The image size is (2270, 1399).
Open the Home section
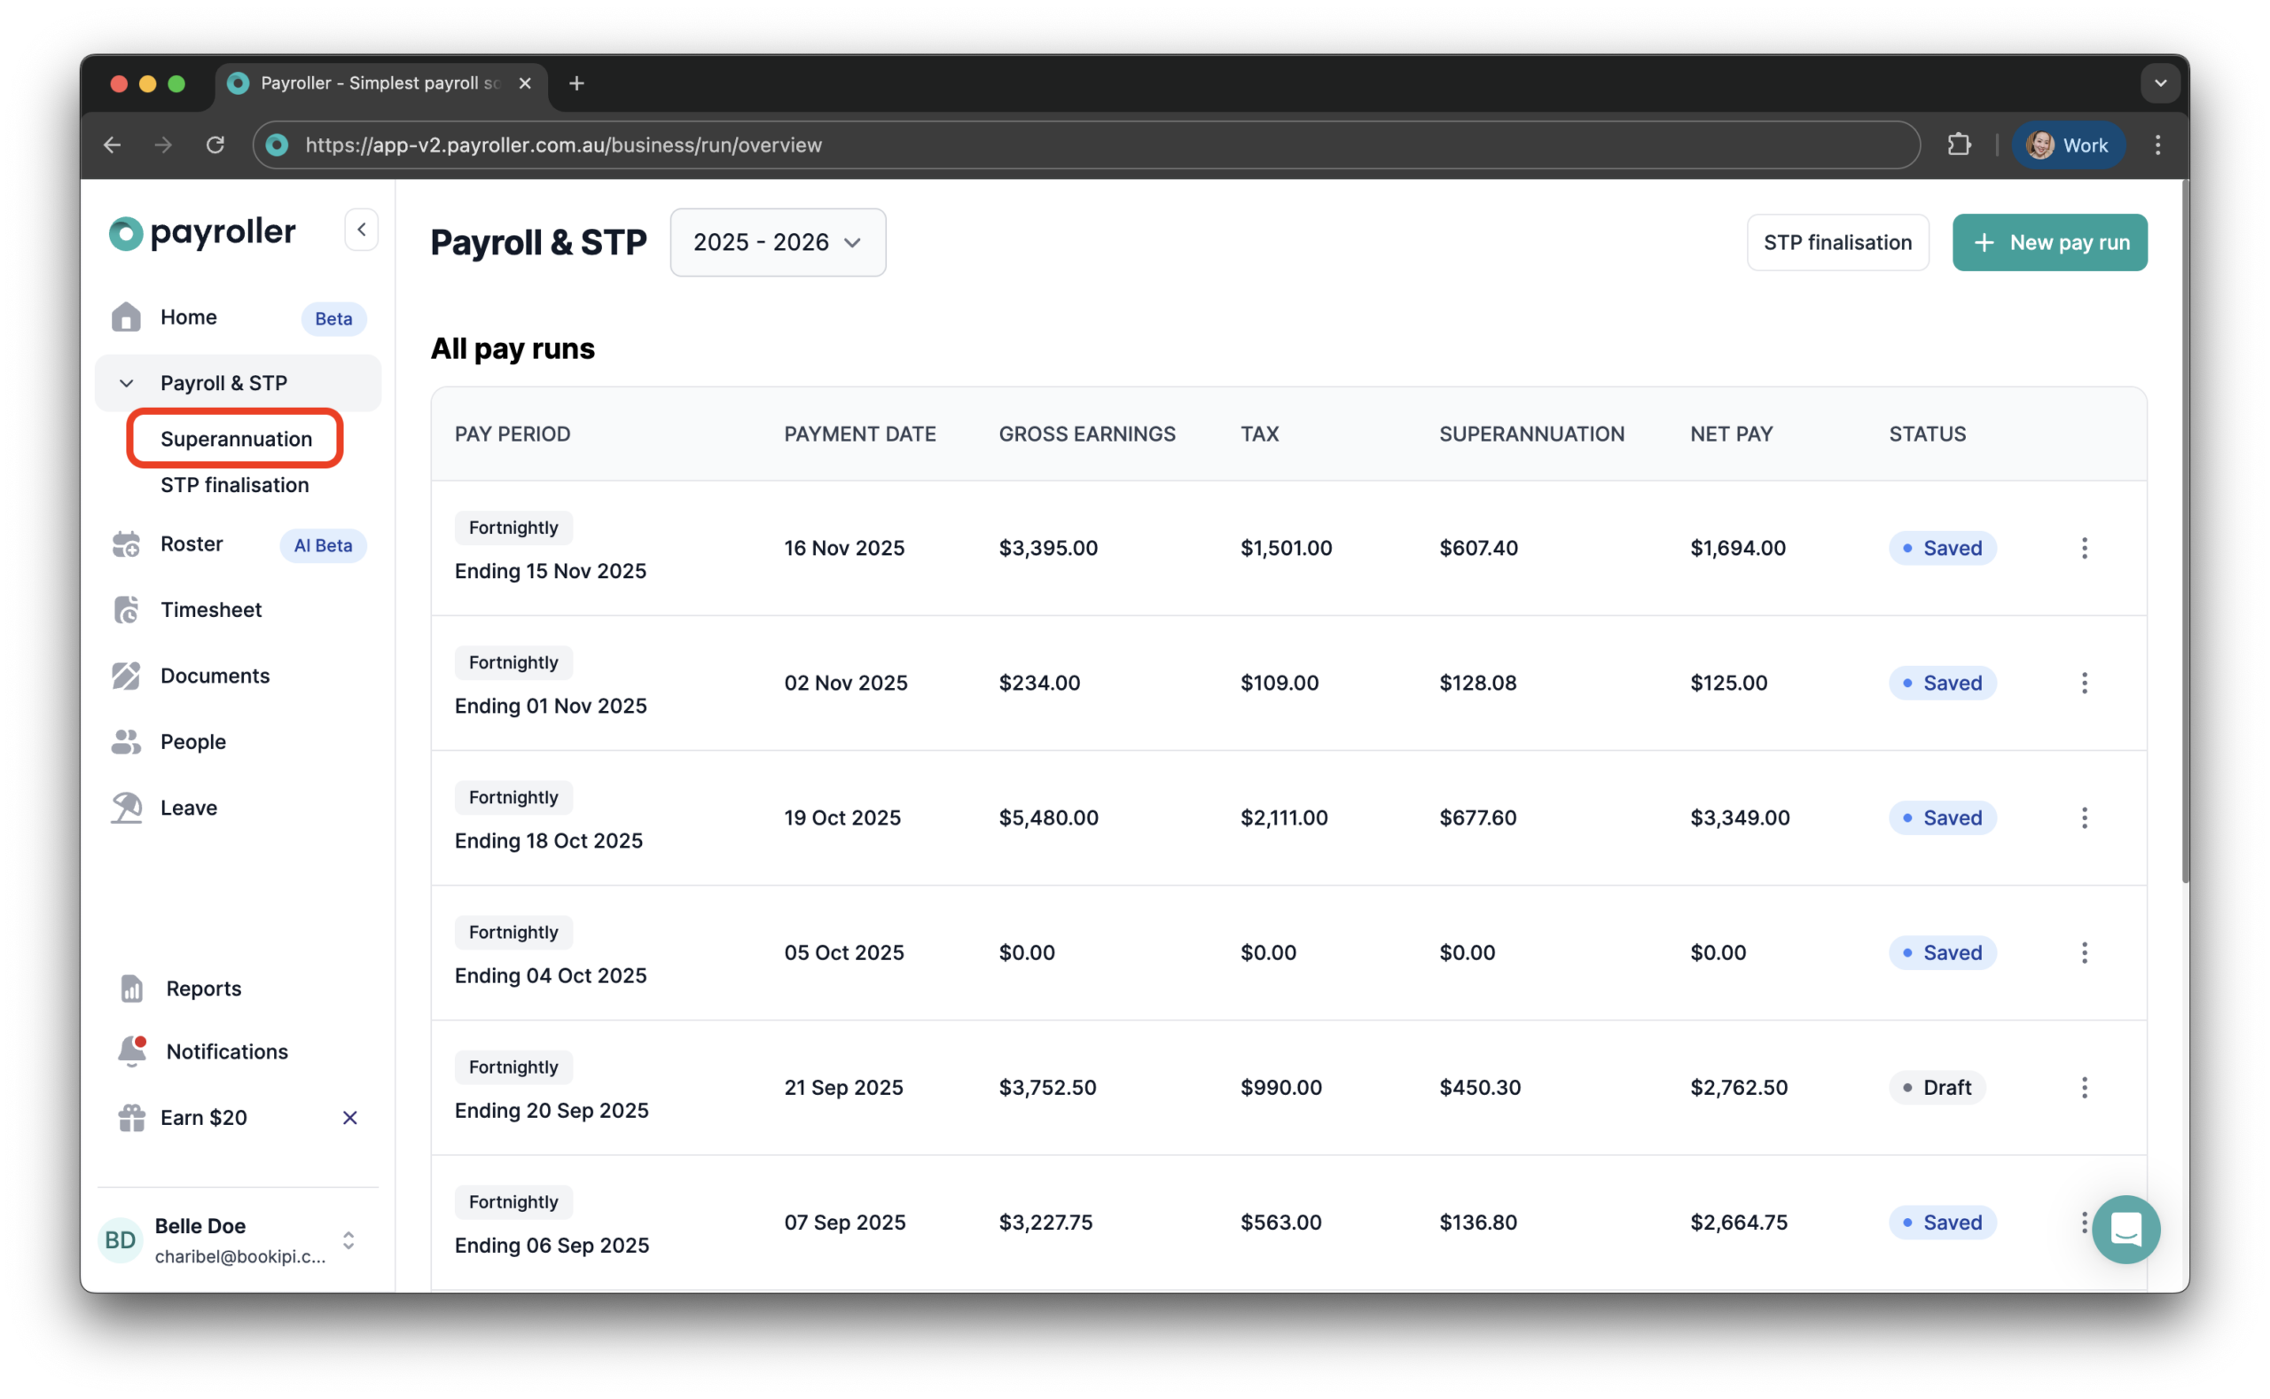[188, 317]
